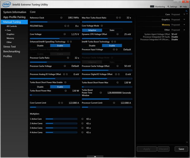
Task: Expand the Memory proposed section chevron
Action: tap(184, 25)
